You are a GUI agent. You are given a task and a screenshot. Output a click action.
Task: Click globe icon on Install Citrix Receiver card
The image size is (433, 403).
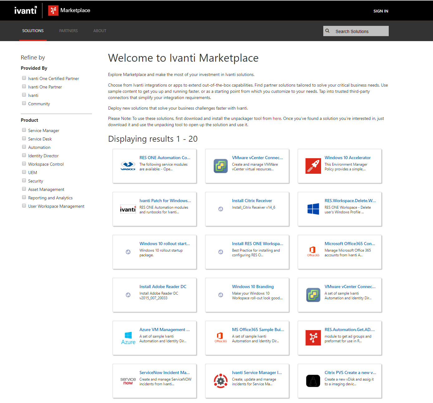(220, 209)
